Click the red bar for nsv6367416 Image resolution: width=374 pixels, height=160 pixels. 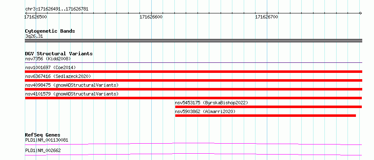(193, 80)
